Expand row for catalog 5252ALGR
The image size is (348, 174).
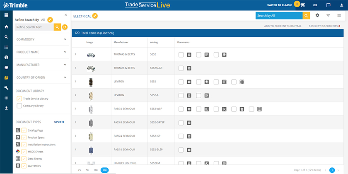tap(75, 68)
